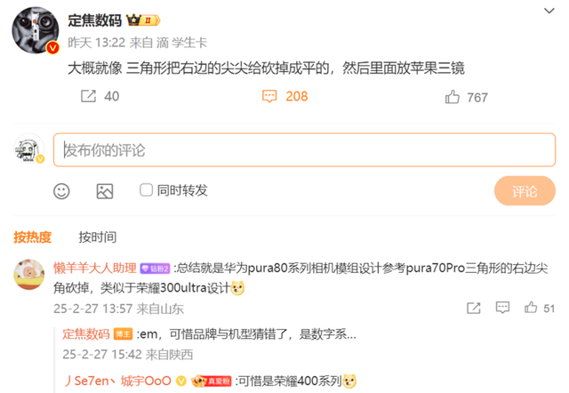Open 丿Se7en丶城宇OoO user profile link

click(x=117, y=381)
